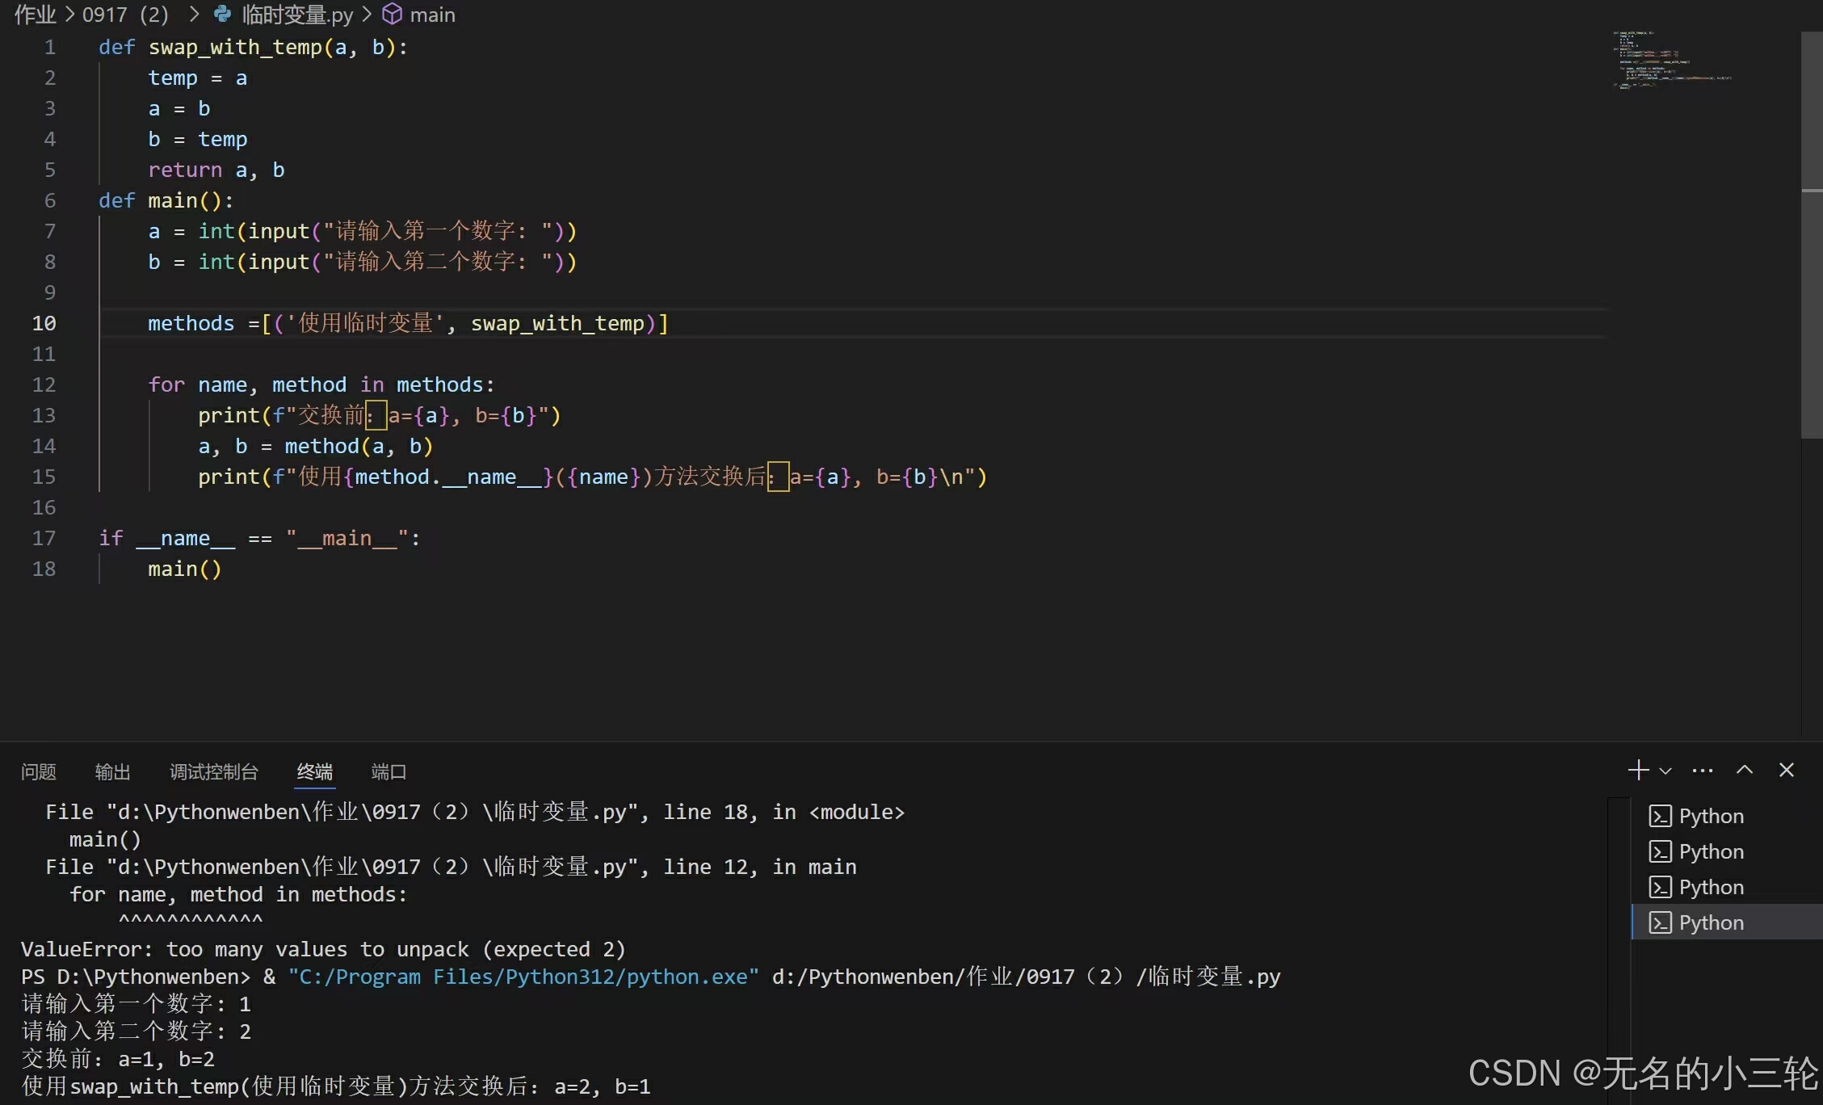Screen dimensions: 1823x1105
Task: Maximize the panel with the up chevron
Action: pos(1745,770)
